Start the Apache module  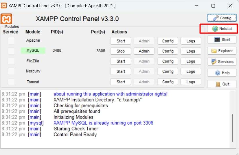pos(121,41)
